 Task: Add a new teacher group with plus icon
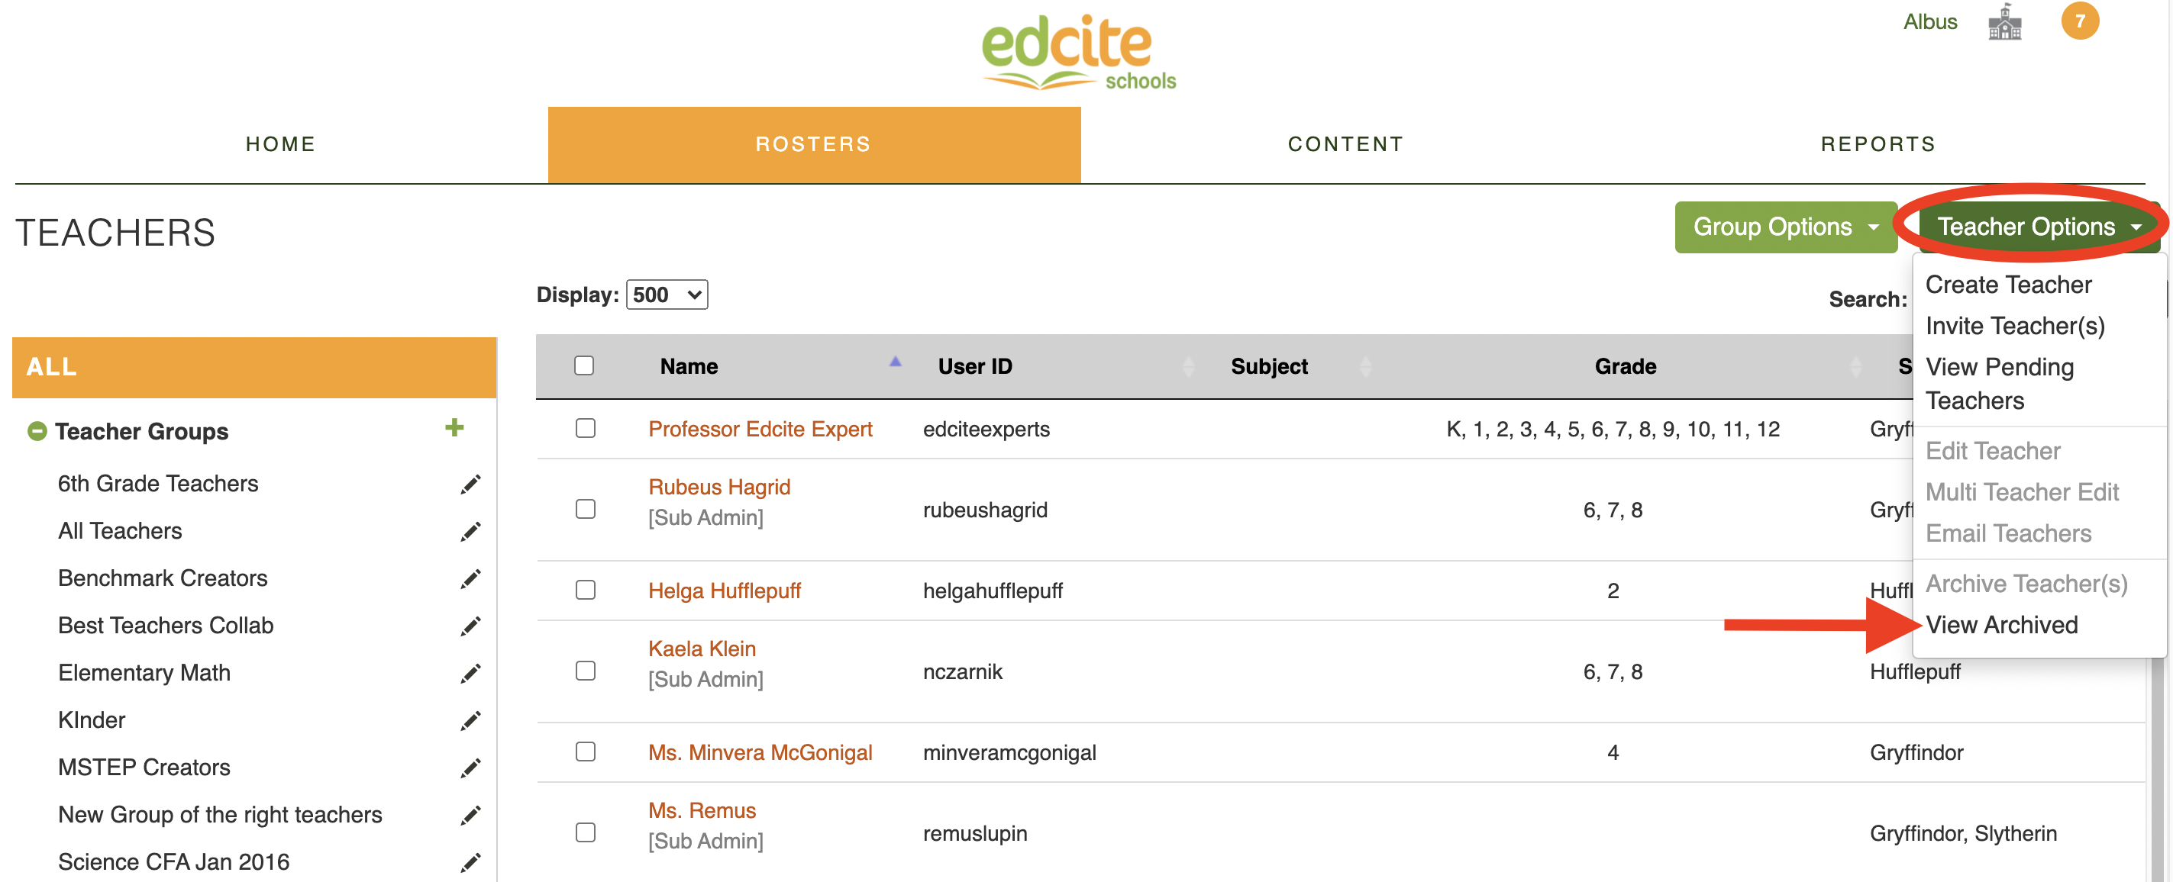coord(454,427)
